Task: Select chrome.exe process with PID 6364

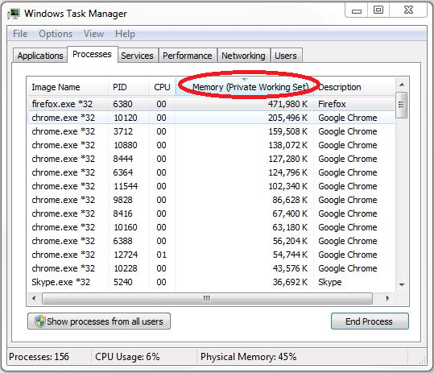Action: click(x=211, y=172)
